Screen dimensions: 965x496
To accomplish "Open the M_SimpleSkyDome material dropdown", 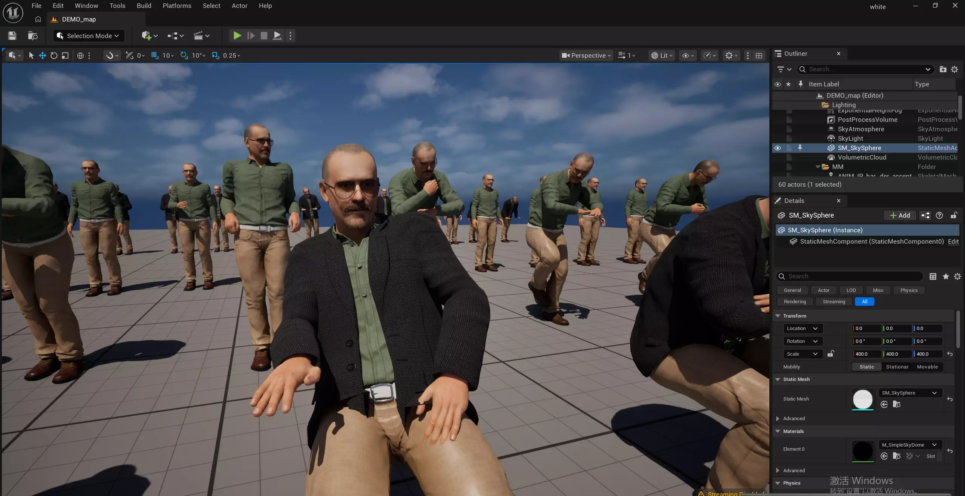I will [910, 445].
